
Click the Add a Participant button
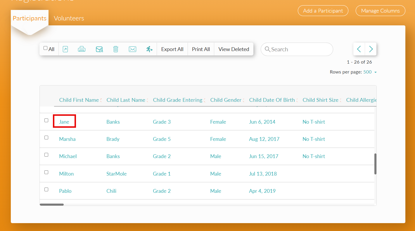pyautogui.click(x=323, y=11)
